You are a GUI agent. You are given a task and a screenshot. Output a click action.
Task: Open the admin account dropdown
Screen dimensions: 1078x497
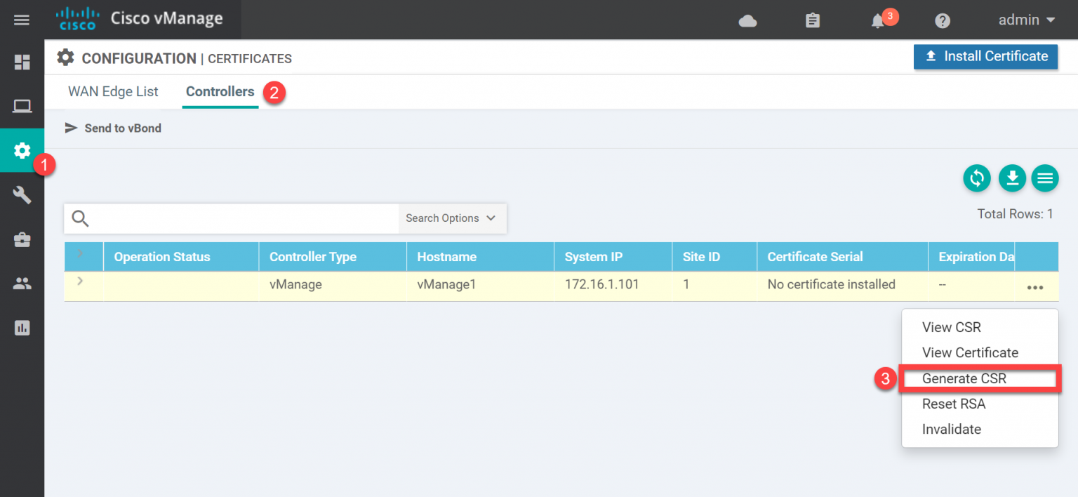1025,20
